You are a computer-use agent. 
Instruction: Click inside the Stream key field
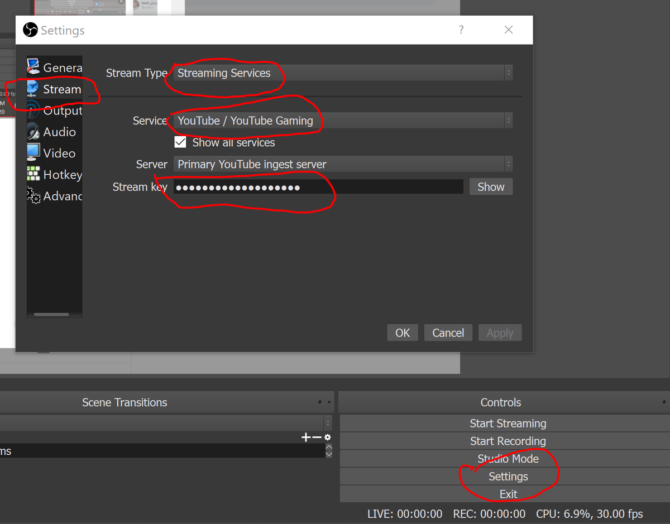tap(318, 187)
